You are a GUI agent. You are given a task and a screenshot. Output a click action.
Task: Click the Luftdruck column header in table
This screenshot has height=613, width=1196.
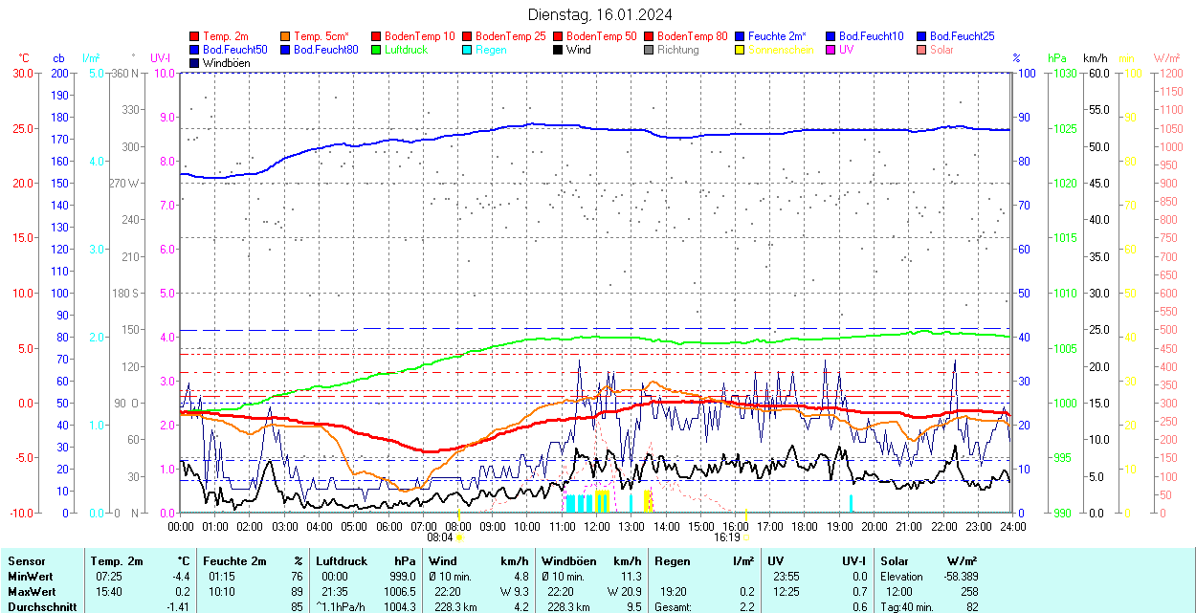342,561
